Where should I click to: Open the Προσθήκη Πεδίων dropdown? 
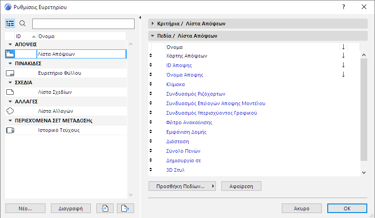182,186
